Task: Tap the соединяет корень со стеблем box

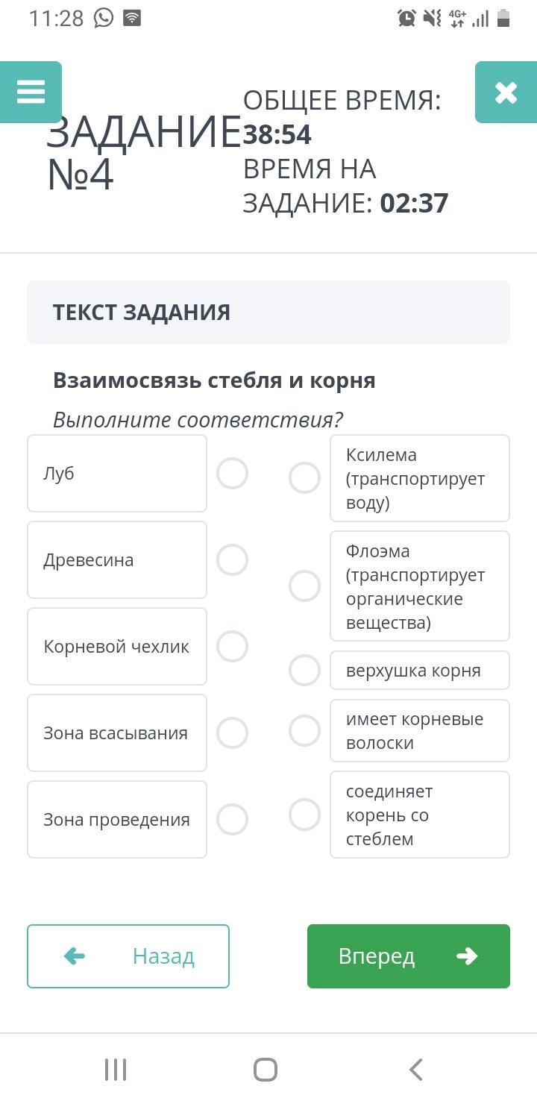Action: point(419,815)
